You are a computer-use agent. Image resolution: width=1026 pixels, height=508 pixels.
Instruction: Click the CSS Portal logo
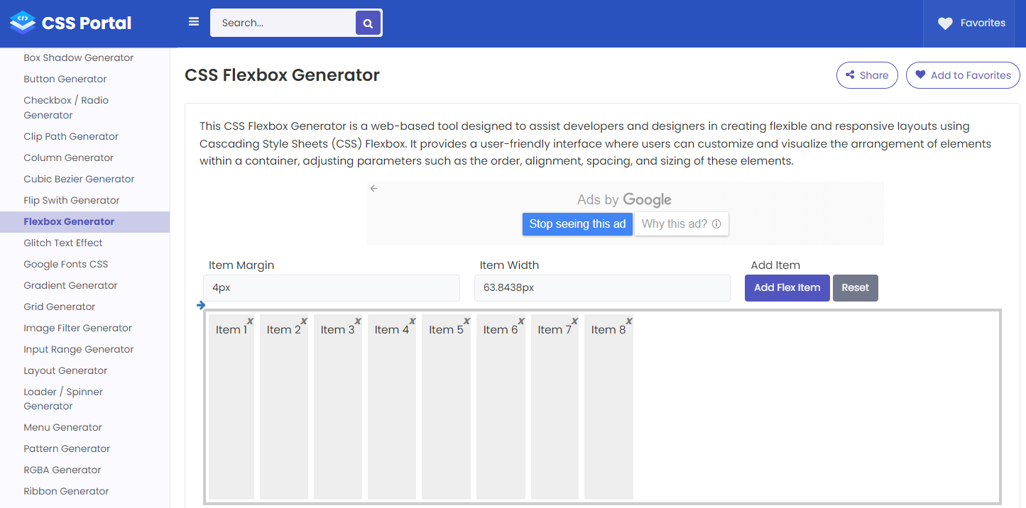coord(71,23)
